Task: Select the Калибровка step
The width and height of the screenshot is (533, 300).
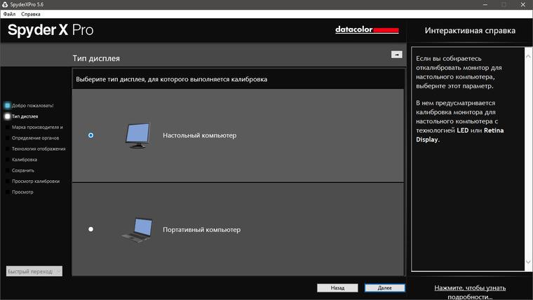Action: pyautogui.click(x=25, y=160)
